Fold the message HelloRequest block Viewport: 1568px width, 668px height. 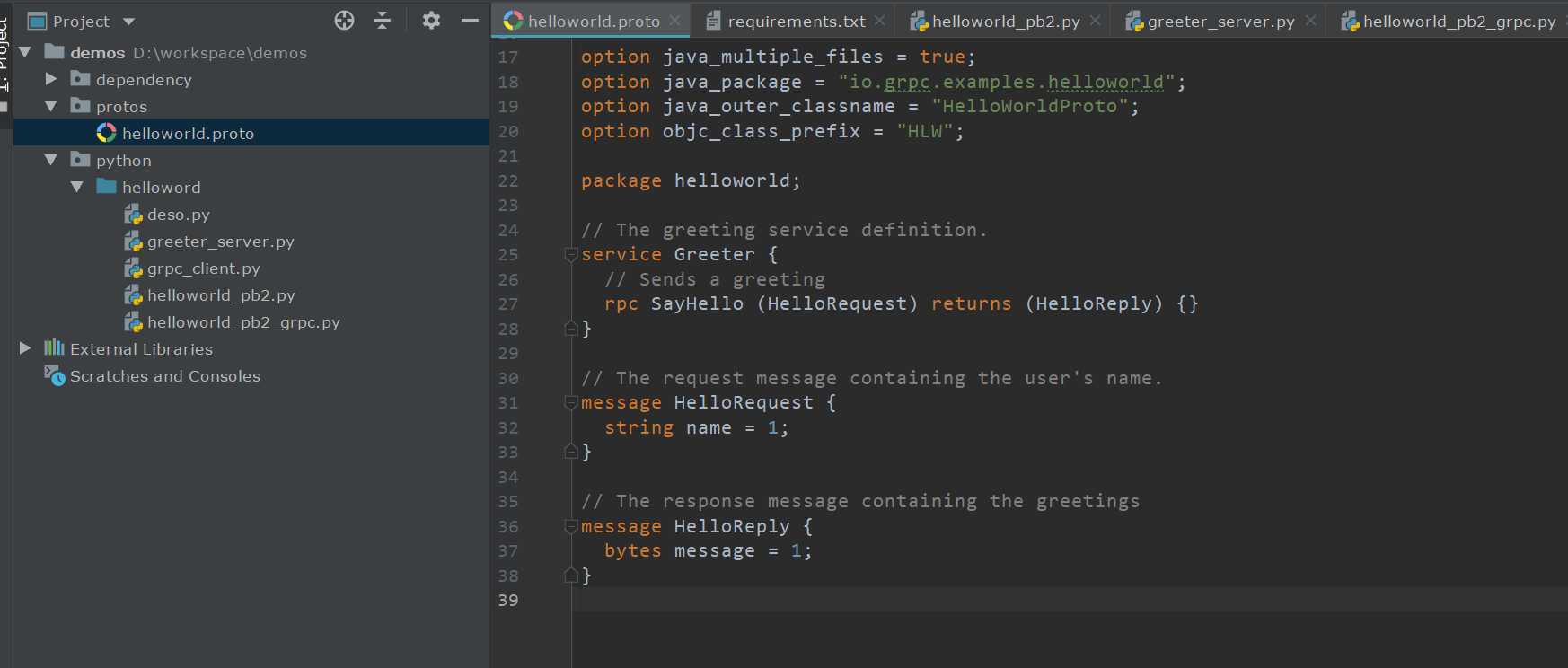coord(570,403)
